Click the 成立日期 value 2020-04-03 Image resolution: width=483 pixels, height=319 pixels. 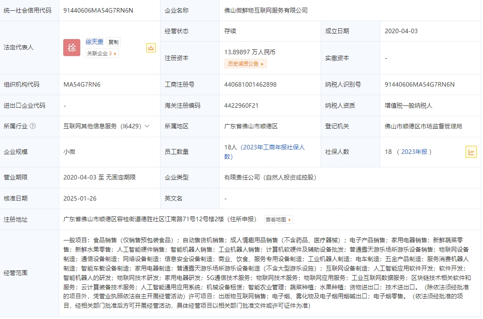pos(401,31)
